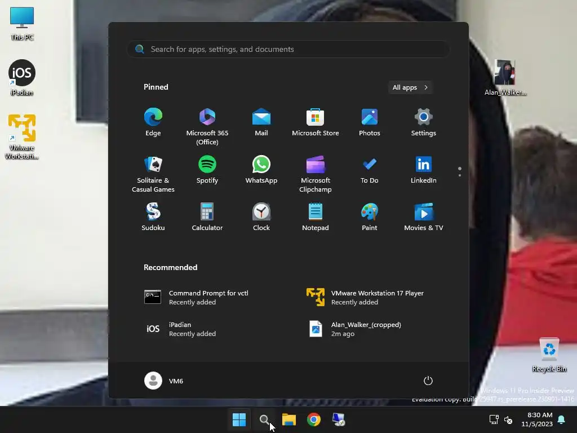Select the iPadian desktop shortcut
The image size is (577, 433).
pyautogui.click(x=22, y=78)
